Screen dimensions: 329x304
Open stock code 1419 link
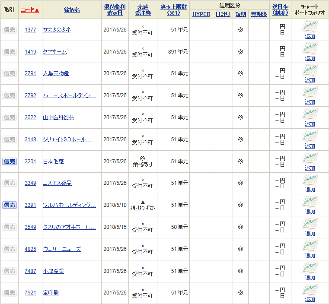pos(30,52)
